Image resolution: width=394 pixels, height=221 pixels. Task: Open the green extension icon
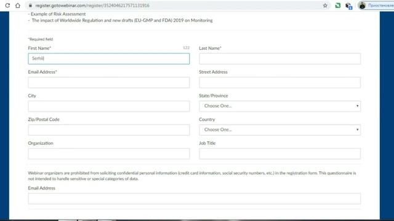click(338, 6)
